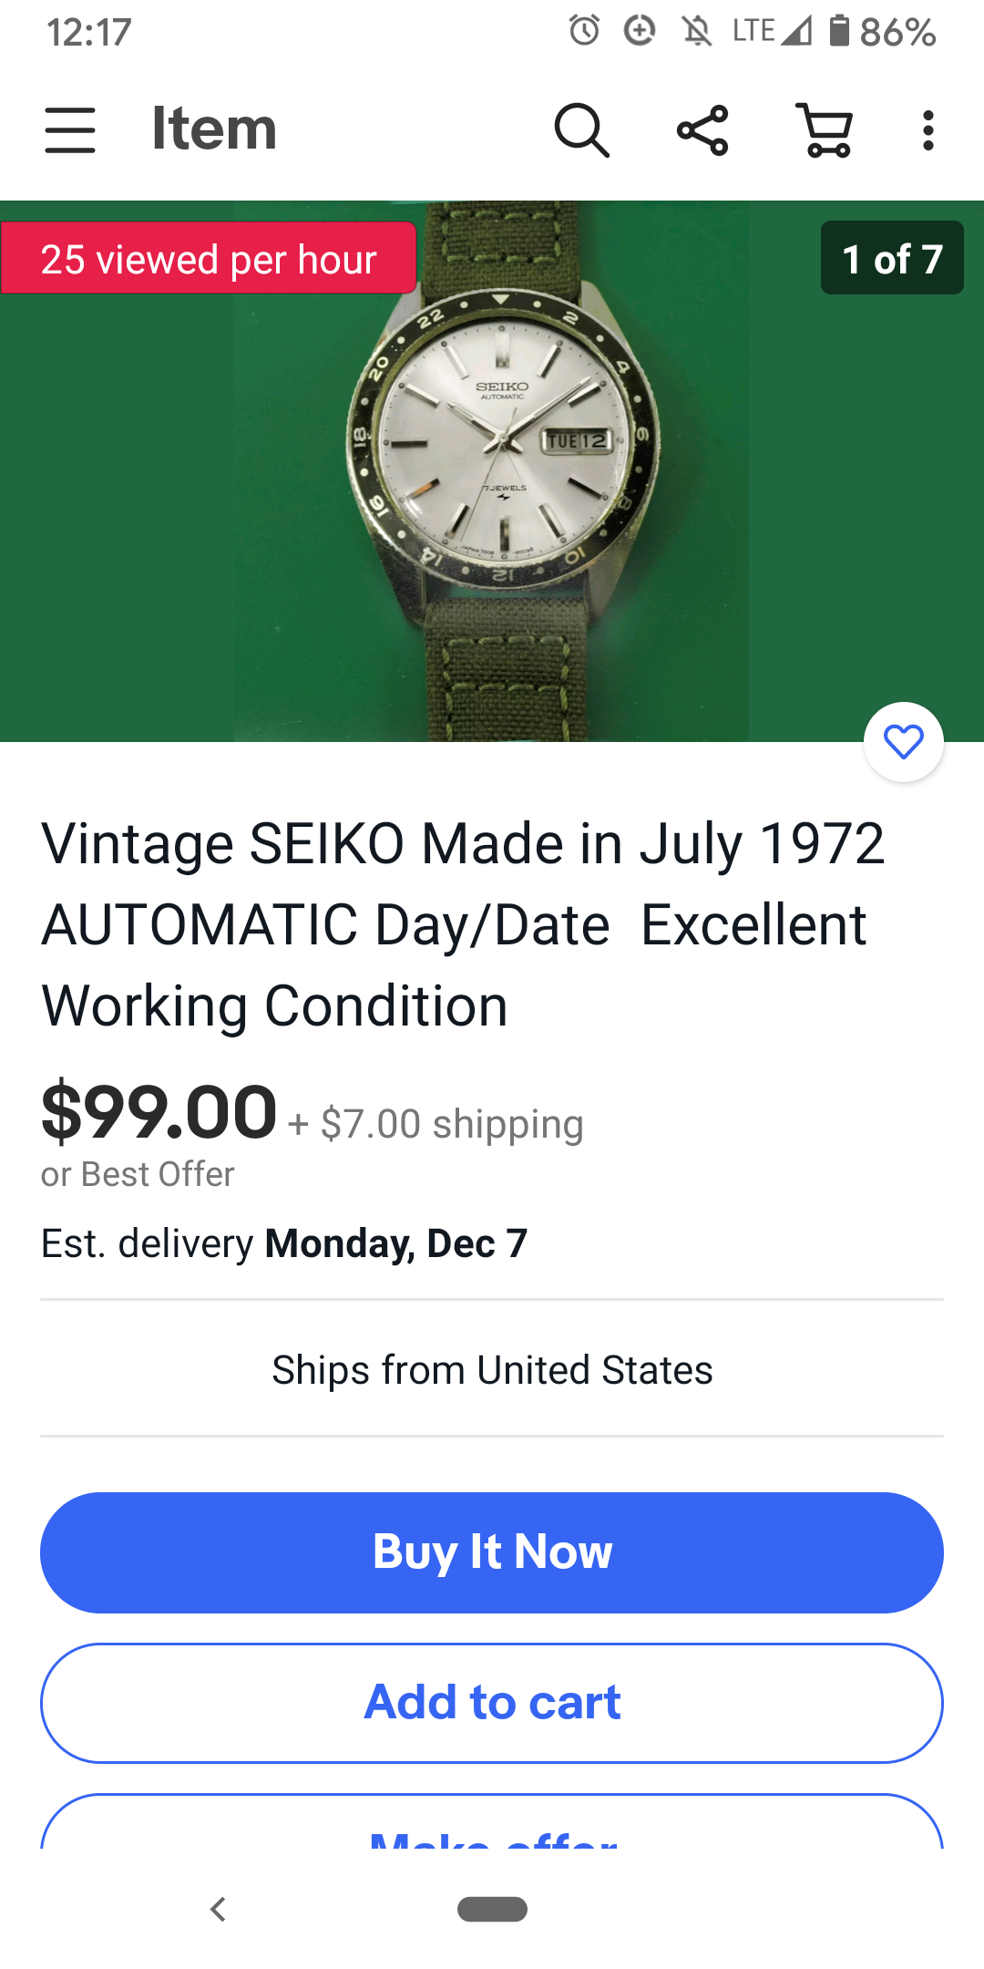This screenshot has width=984, height=1969.
Task: Tap the muted notifications bell icon
Action: 697,31
